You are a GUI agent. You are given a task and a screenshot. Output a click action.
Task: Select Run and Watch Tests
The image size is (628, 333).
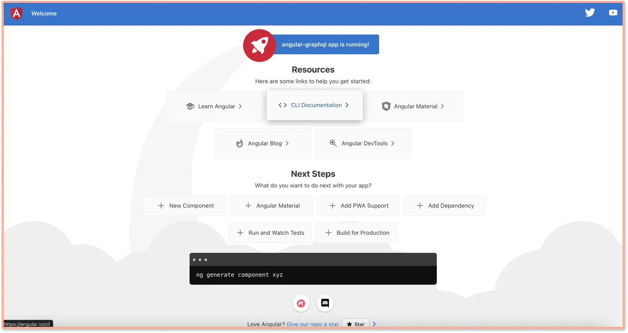click(x=271, y=233)
